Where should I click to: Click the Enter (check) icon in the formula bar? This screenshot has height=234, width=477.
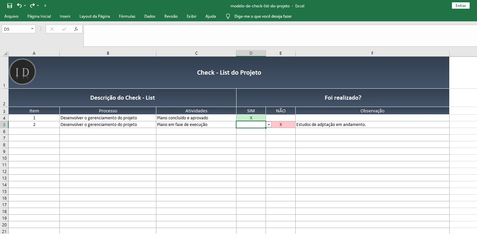pyautogui.click(x=64, y=29)
